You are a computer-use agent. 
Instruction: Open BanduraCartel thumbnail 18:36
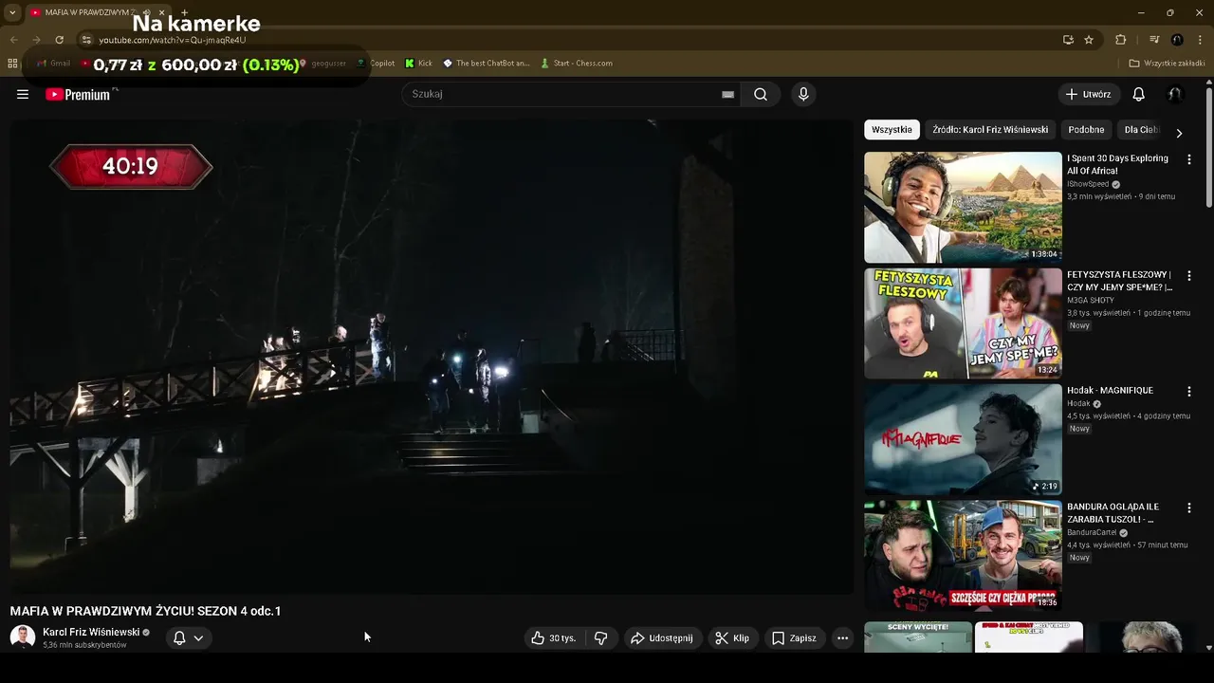click(x=963, y=556)
